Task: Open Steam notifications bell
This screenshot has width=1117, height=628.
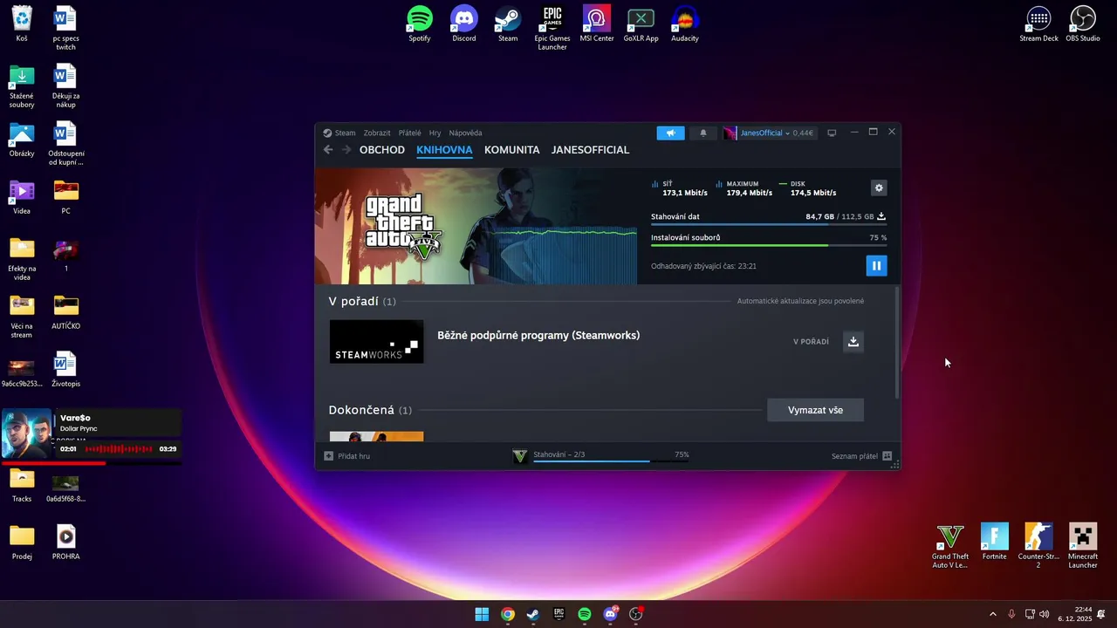Action: [x=703, y=133]
